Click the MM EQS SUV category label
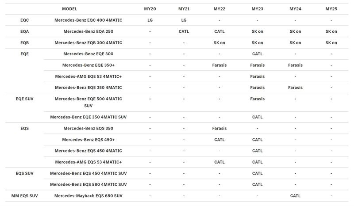The image size is (354, 206). [25, 196]
